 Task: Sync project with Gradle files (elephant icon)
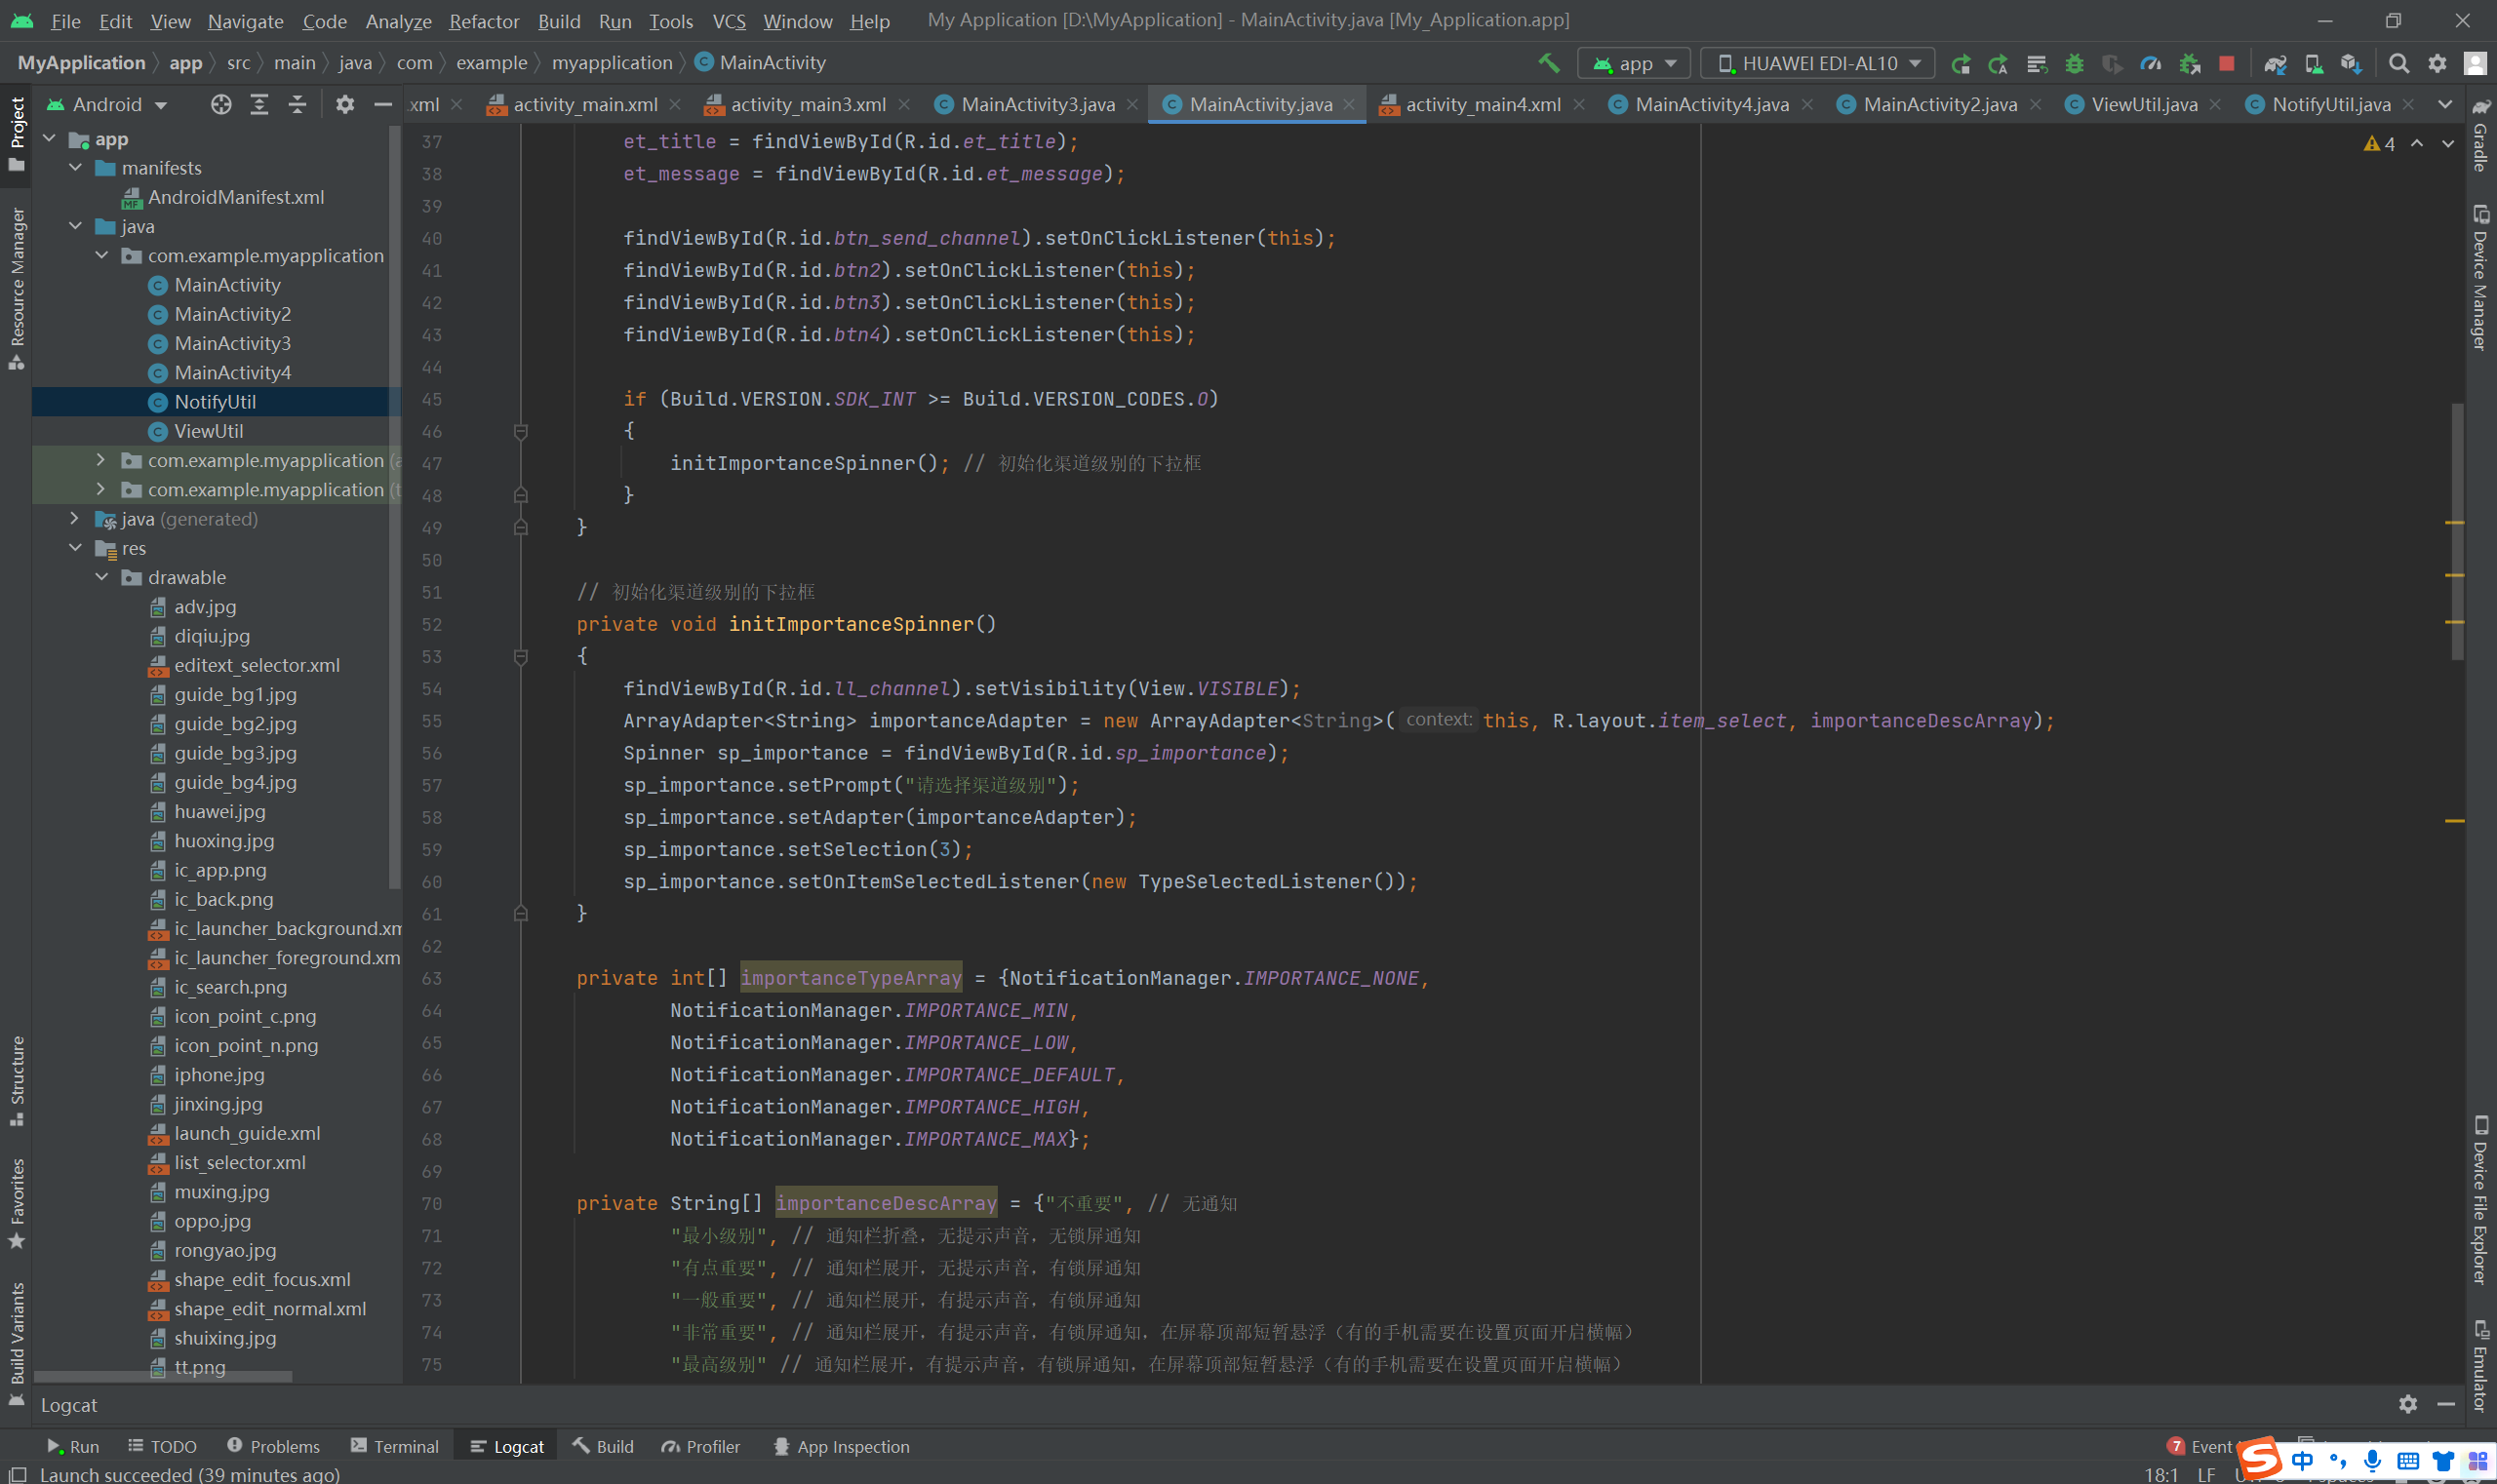tap(2275, 63)
